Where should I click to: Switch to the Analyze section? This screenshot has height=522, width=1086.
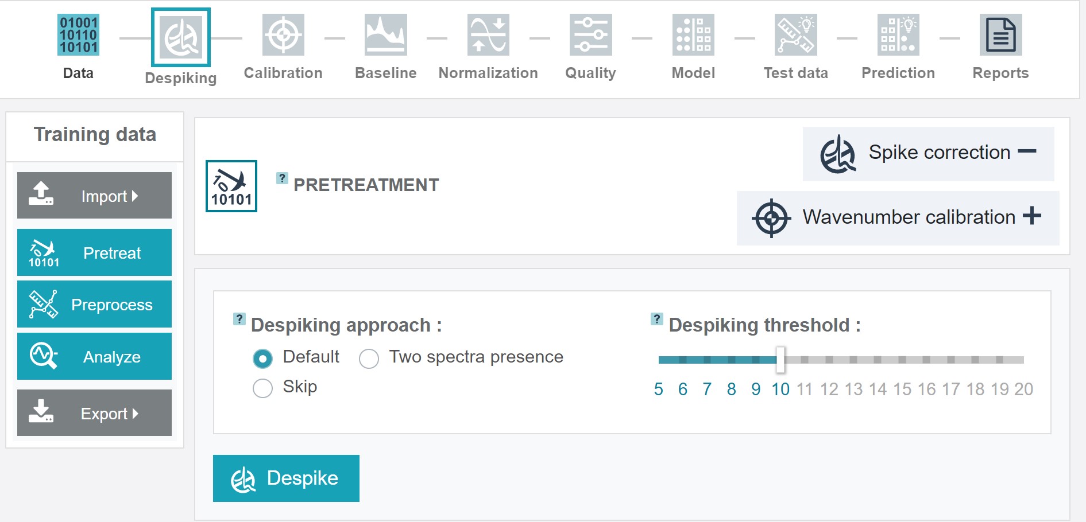94,356
